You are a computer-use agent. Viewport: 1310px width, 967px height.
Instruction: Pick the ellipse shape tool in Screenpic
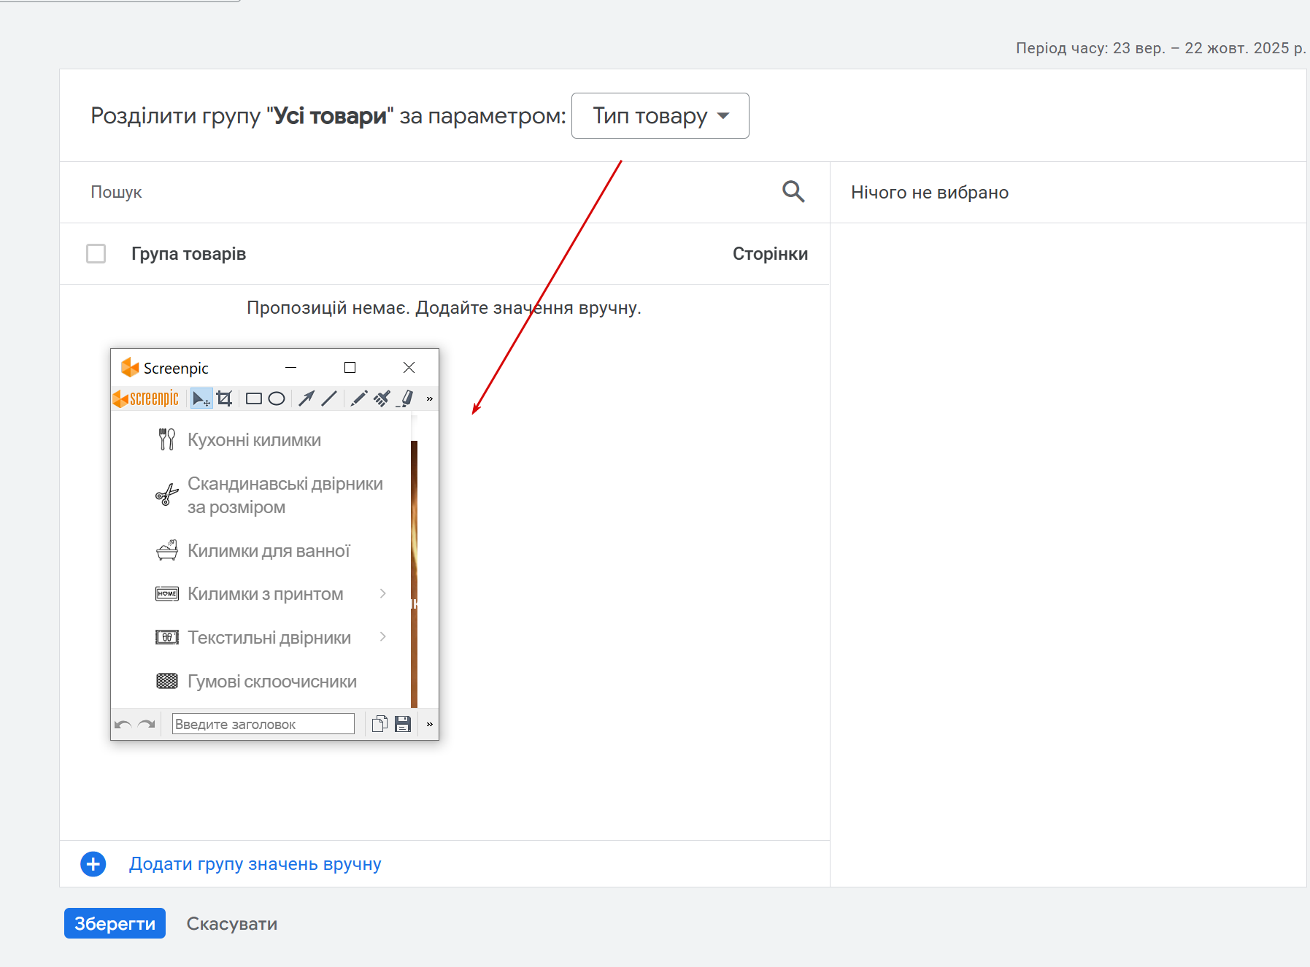[277, 398]
